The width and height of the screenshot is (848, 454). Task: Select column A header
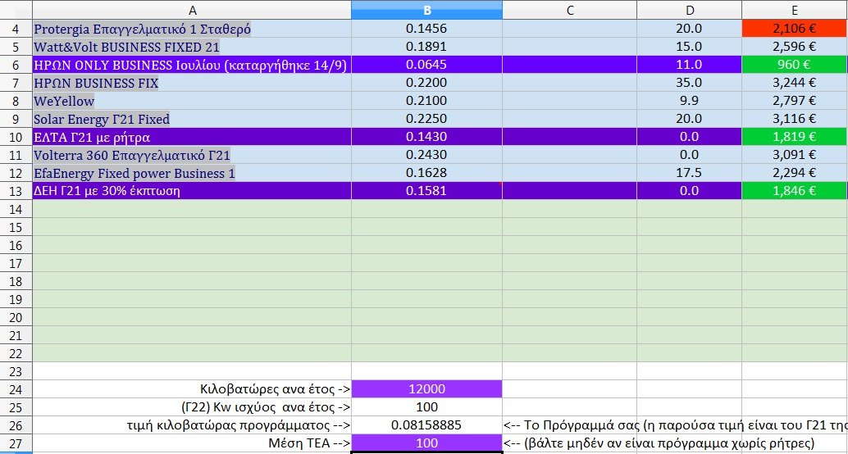click(192, 10)
